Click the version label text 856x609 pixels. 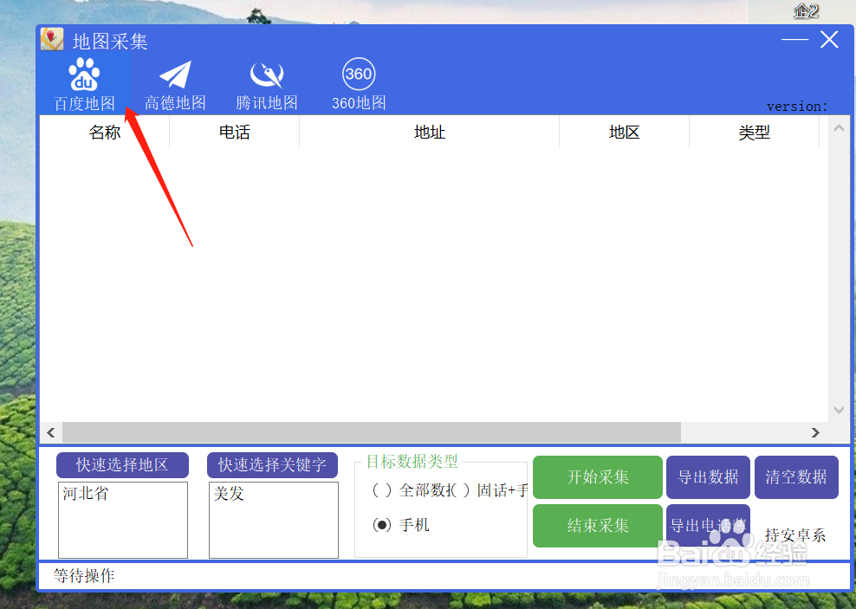[x=797, y=107]
